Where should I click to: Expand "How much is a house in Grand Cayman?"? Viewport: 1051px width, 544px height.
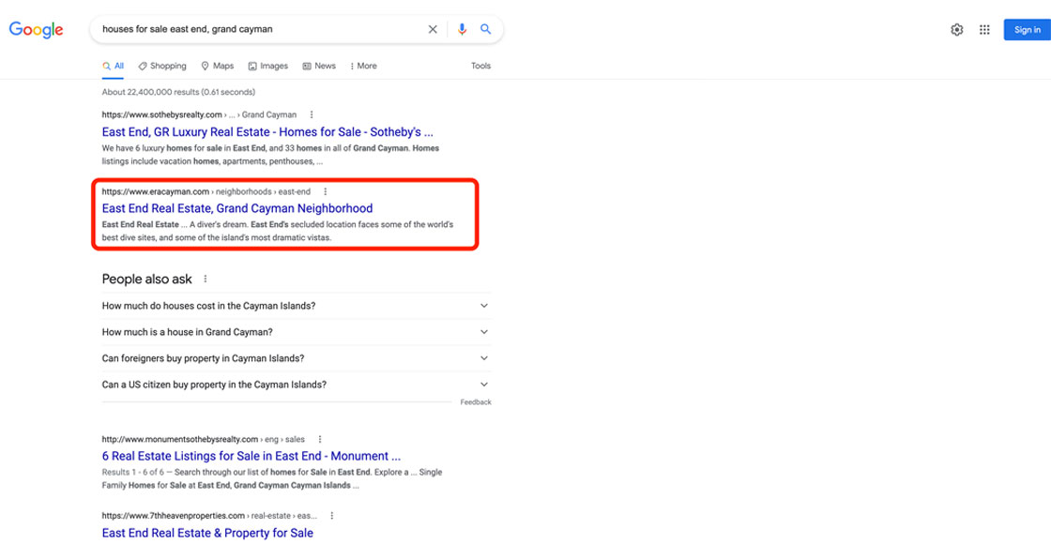click(297, 332)
